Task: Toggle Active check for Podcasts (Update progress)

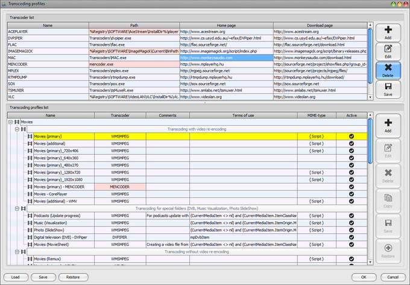Action: [352, 216]
